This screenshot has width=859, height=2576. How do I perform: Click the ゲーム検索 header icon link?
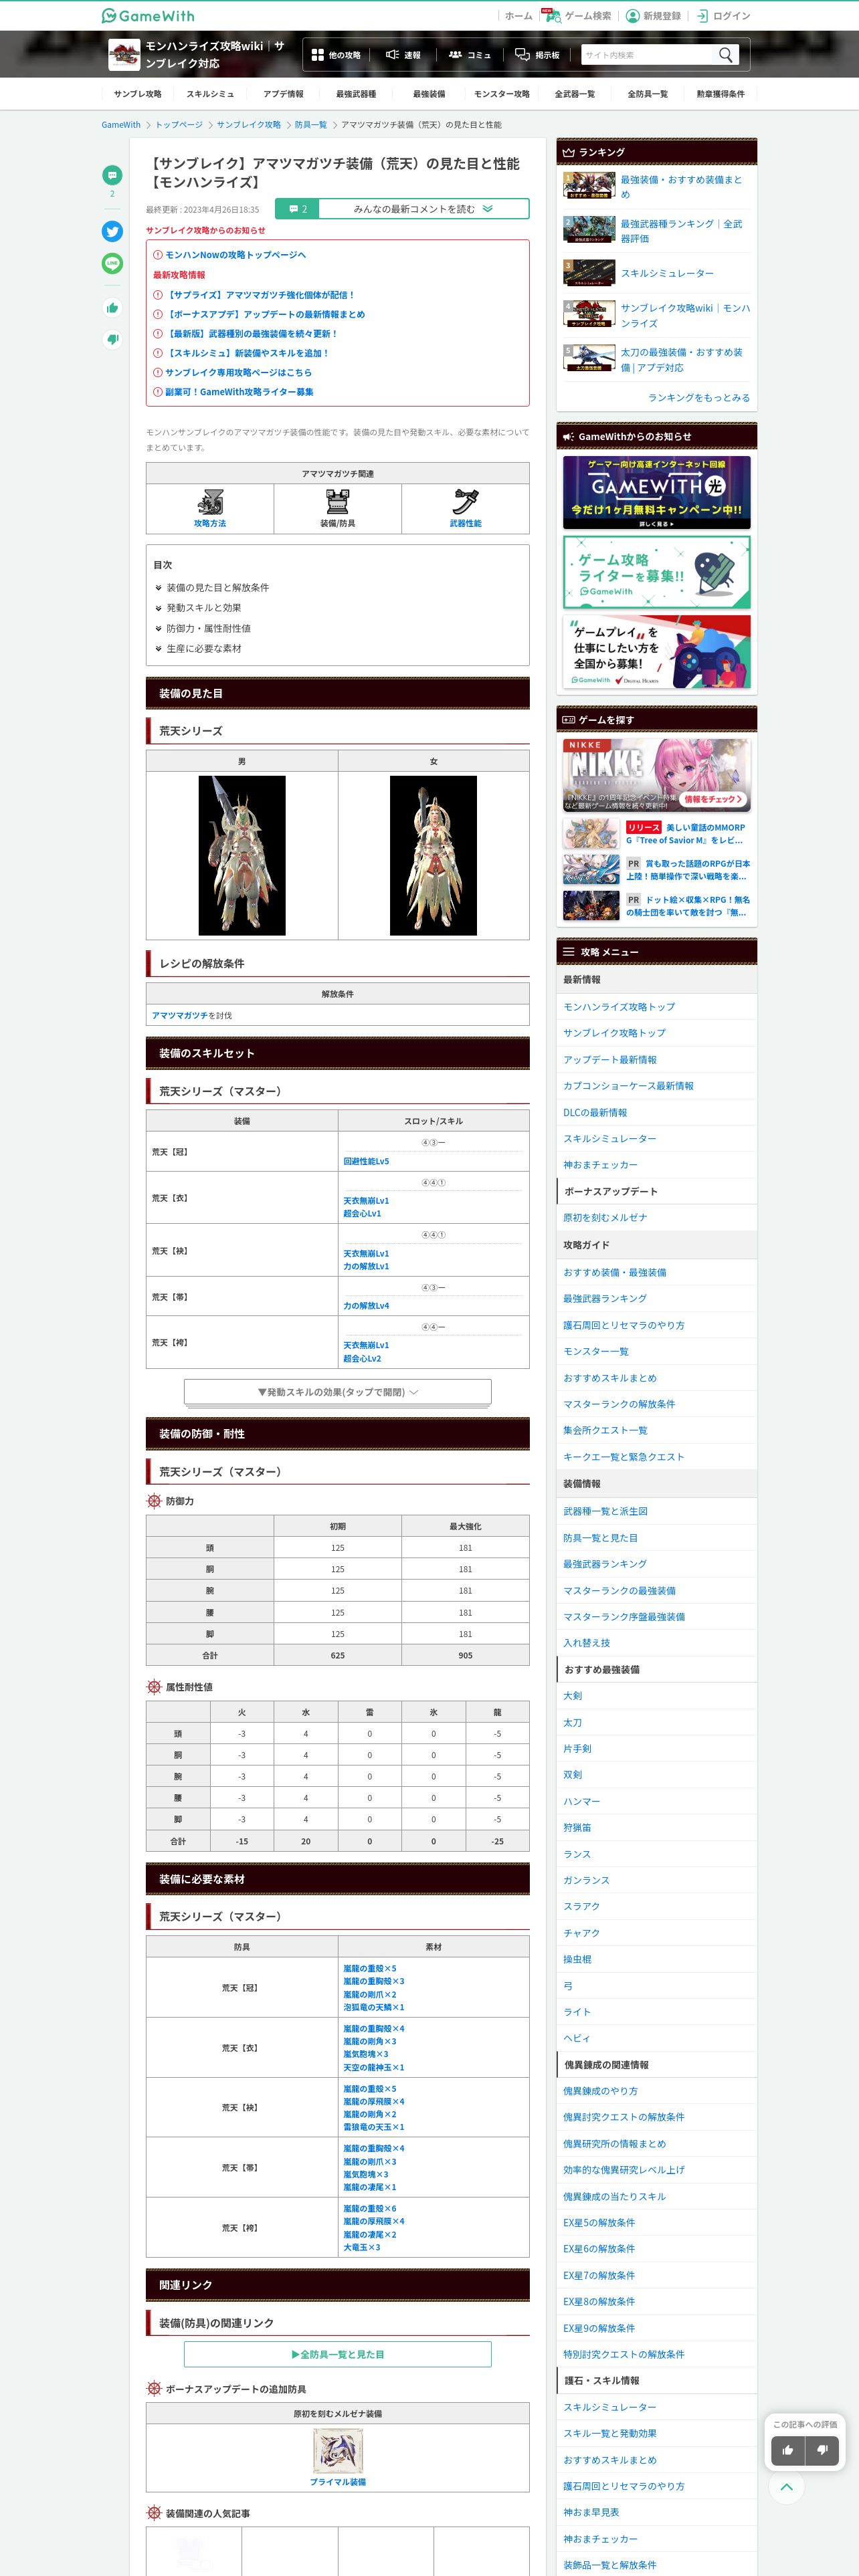578,16
